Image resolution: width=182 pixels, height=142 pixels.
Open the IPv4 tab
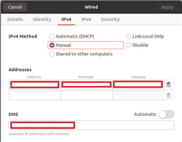click(x=66, y=19)
